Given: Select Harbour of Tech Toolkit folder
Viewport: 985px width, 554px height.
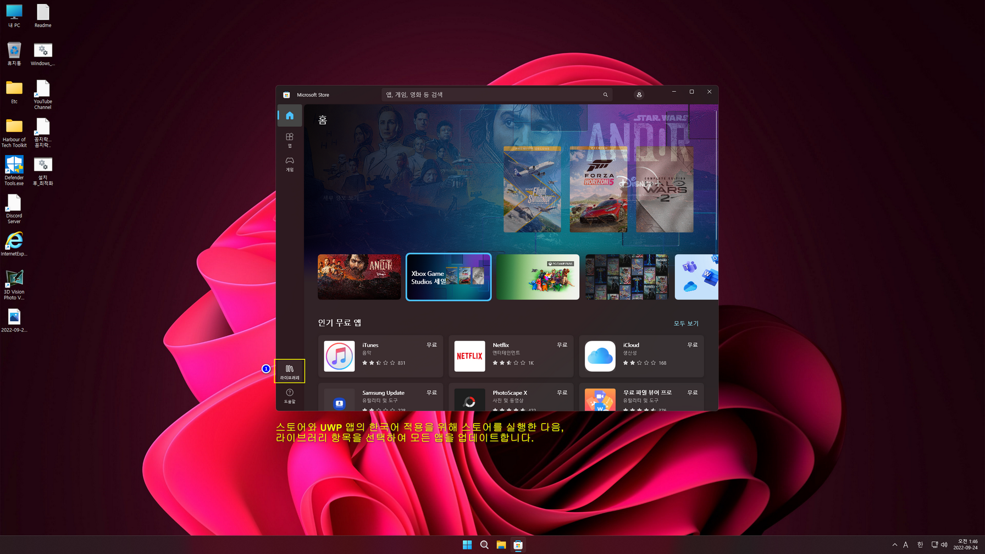Looking at the screenshot, I should pyautogui.click(x=14, y=132).
